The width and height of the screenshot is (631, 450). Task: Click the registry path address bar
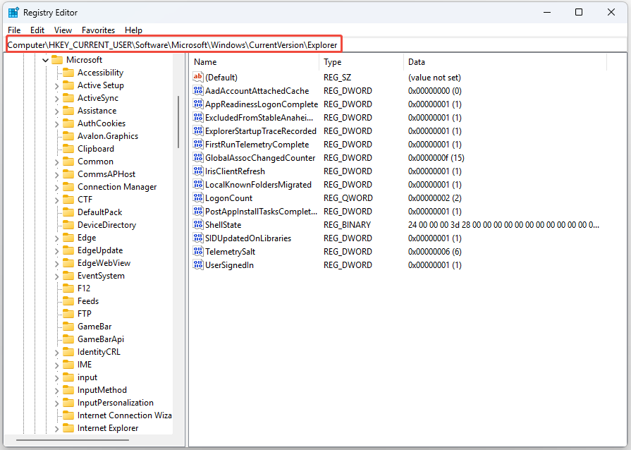click(x=173, y=44)
